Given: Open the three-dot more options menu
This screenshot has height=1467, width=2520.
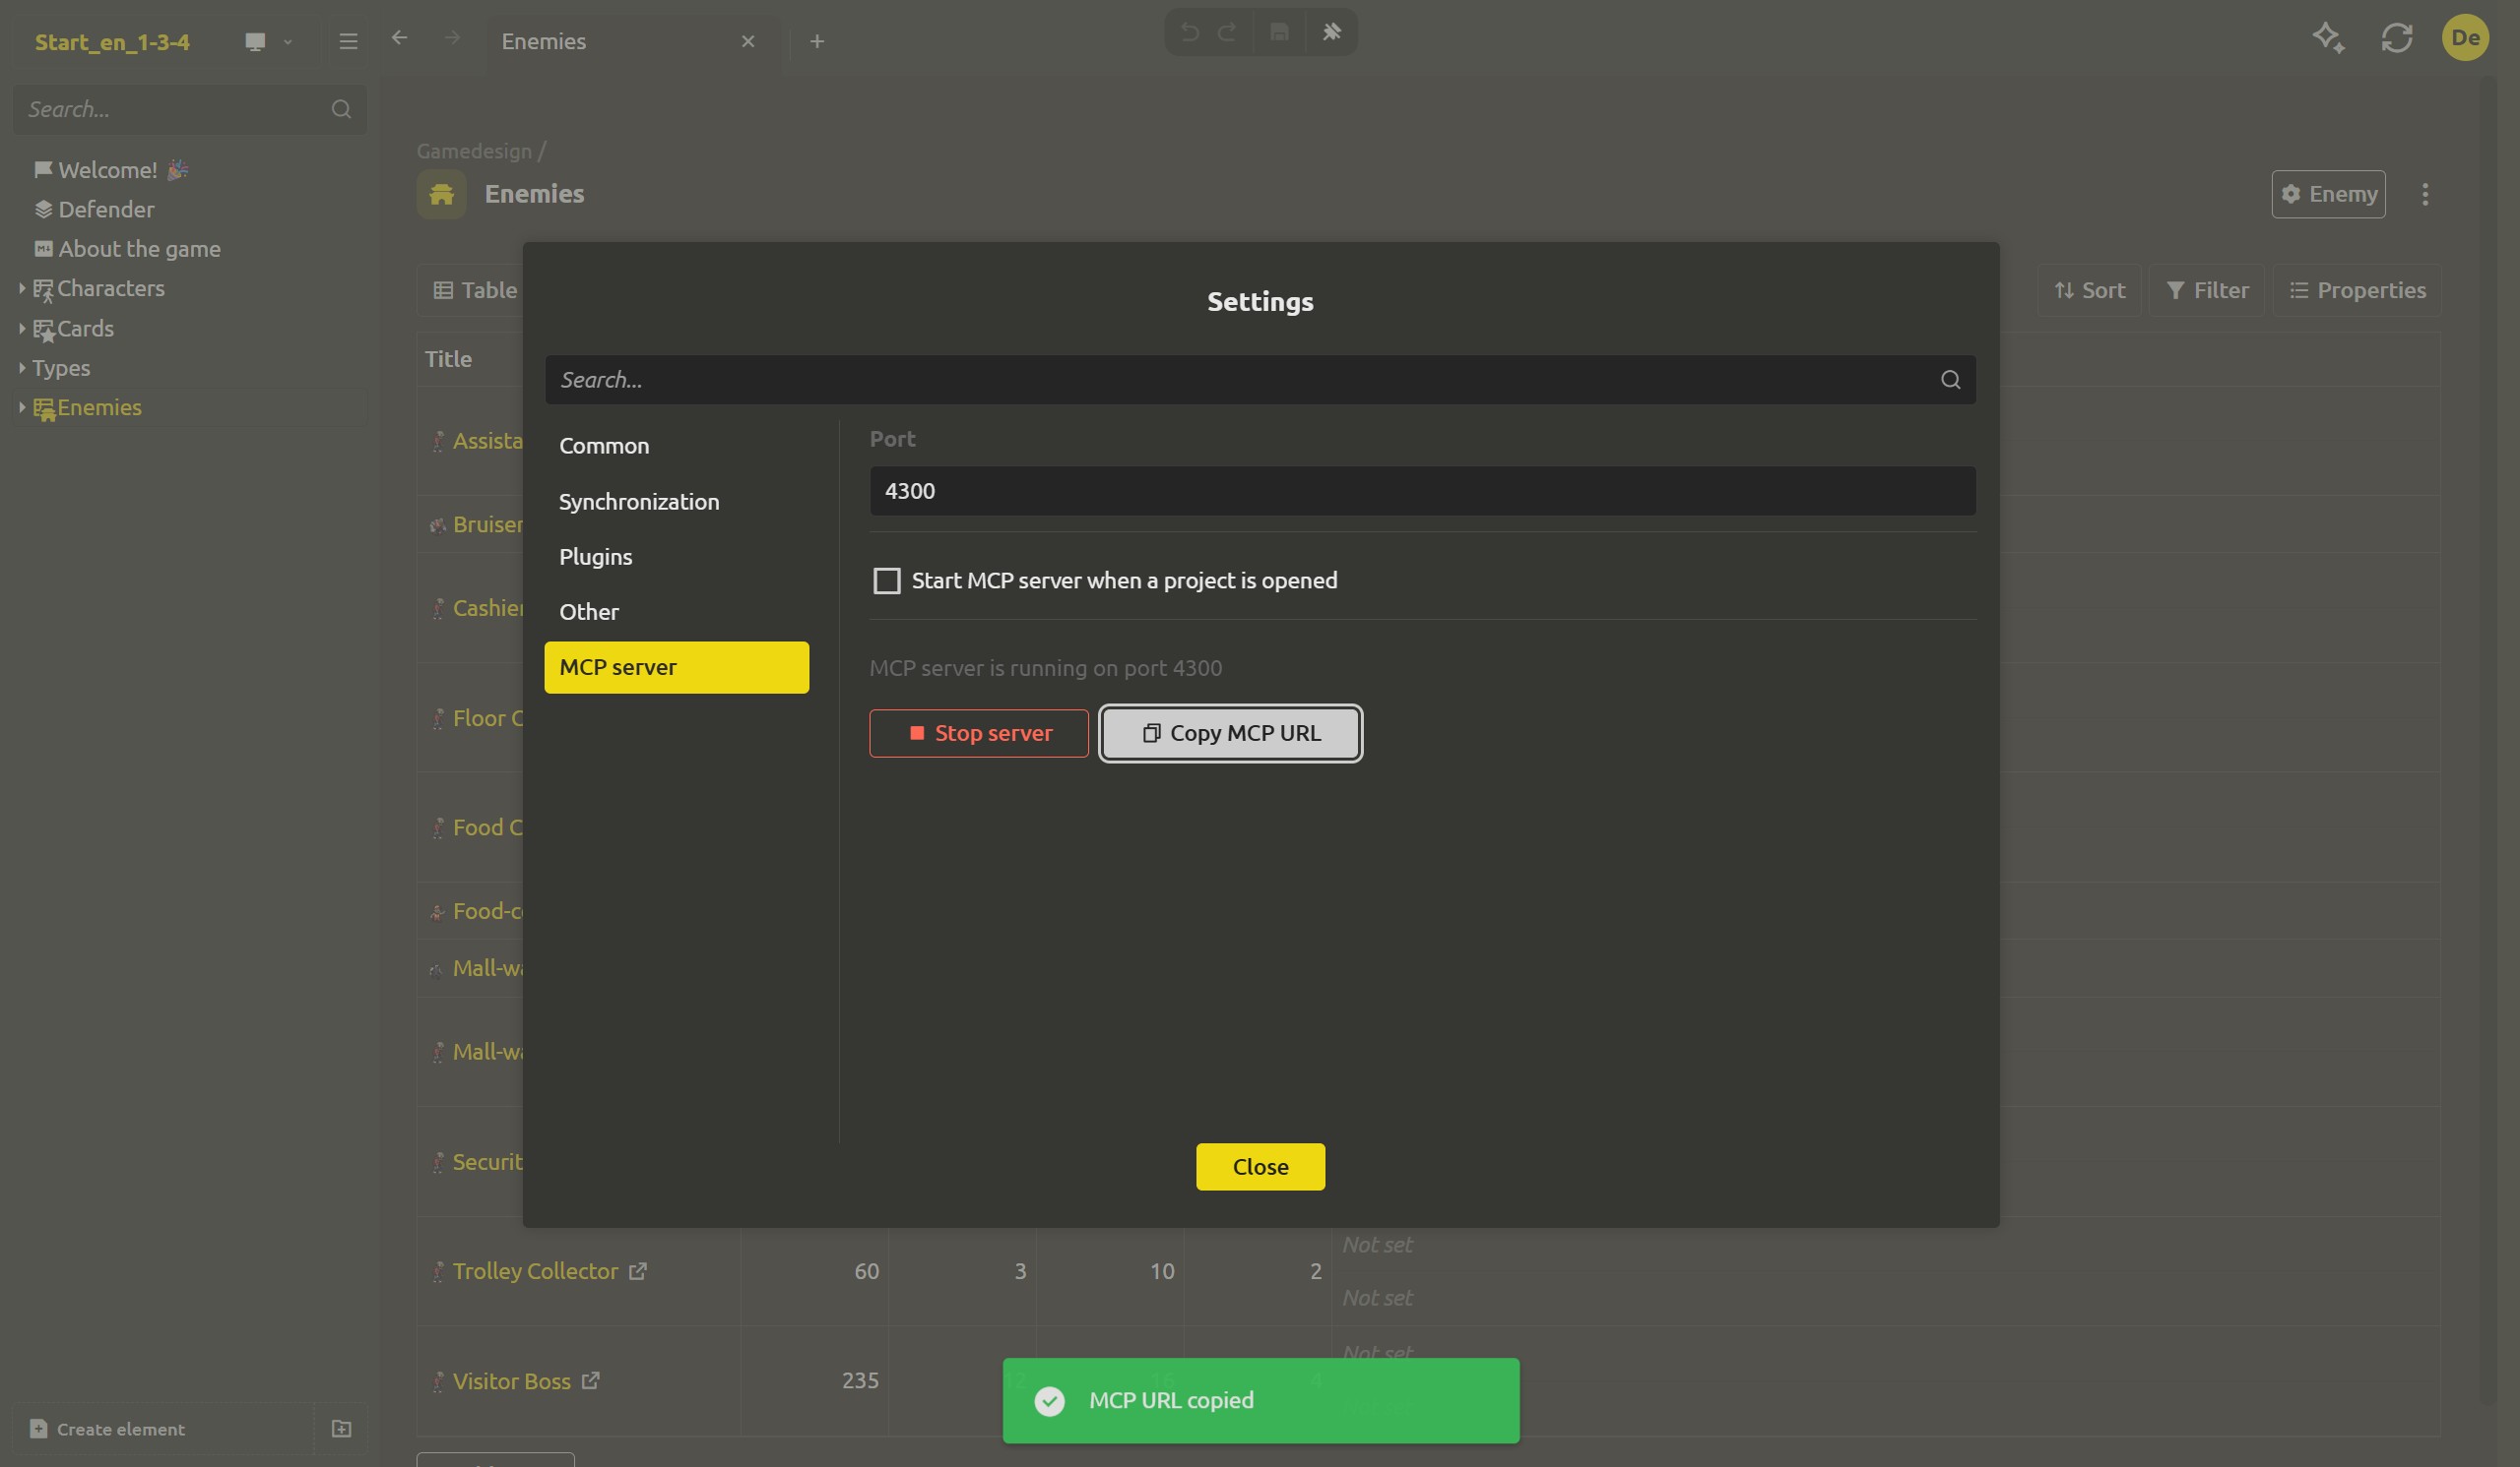Looking at the screenshot, I should [x=2425, y=194].
